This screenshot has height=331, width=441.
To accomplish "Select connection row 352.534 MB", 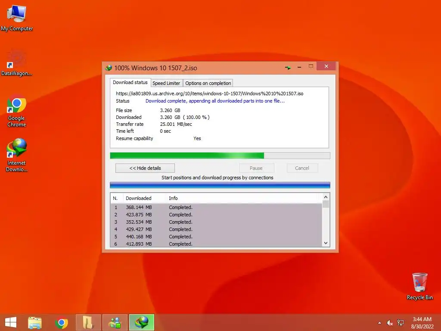I will pos(216,222).
